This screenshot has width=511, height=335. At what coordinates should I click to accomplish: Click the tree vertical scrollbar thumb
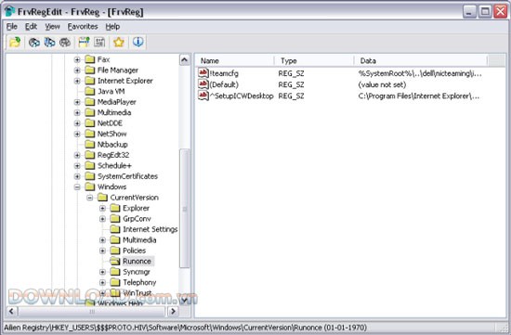click(x=185, y=209)
